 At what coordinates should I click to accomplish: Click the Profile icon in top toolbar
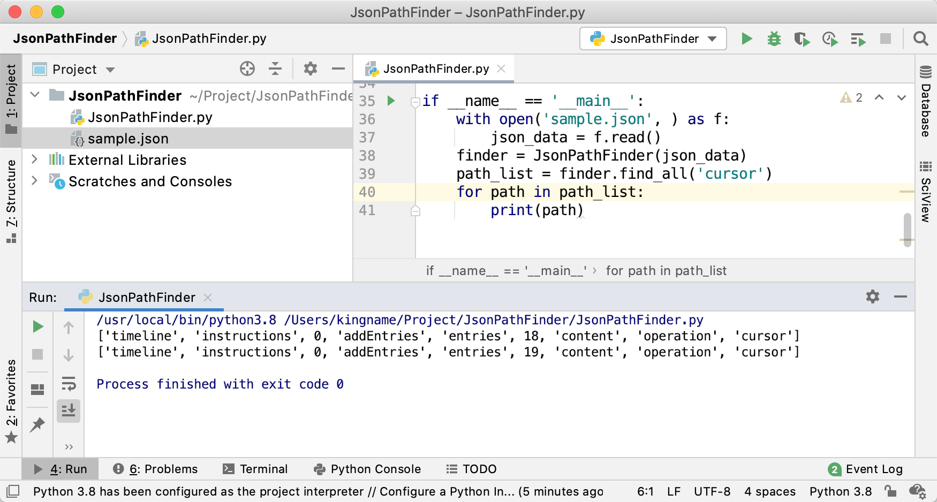(829, 39)
